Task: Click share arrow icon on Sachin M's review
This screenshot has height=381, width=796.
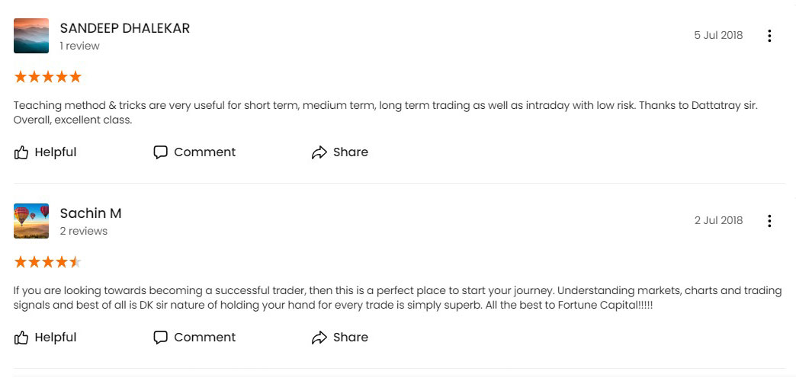Action: tap(319, 338)
